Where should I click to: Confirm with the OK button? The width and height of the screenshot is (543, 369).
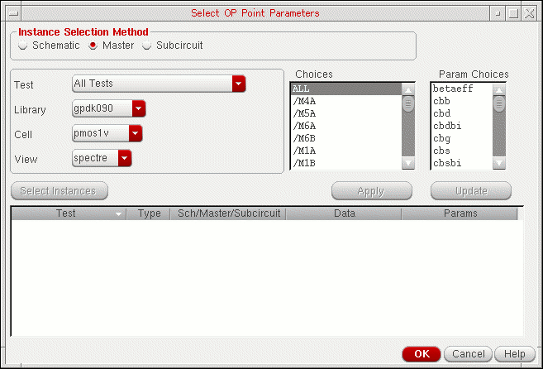pyautogui.click(x=422, y=354)
